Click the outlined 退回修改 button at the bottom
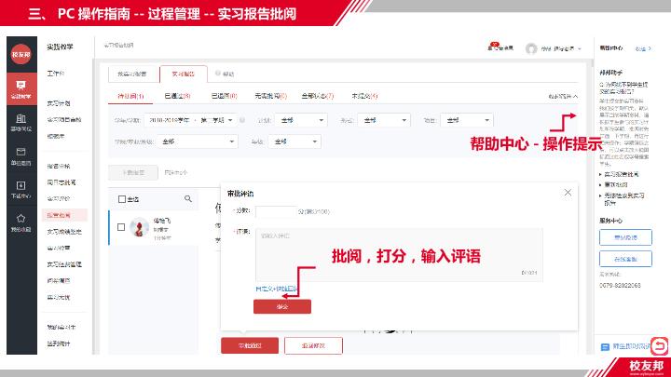Viewport: 671px width, 377px height. (313, 344)
